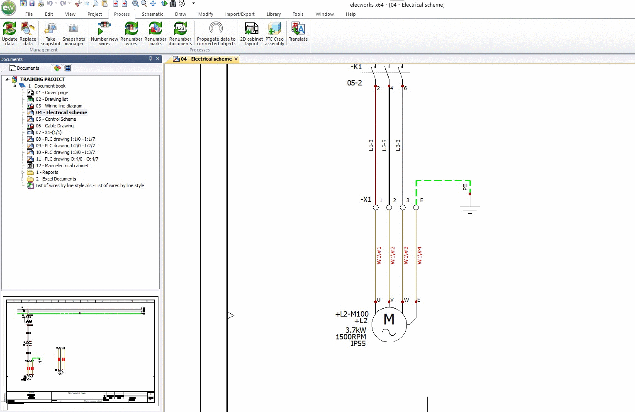Click Propagate data to connected objects
The image size is (635, 412).
pos(216,34)
